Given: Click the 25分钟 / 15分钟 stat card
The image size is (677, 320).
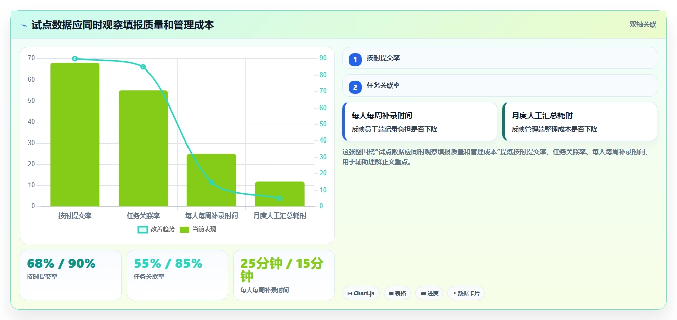Looking at the screenshot, I should pyautogui.click(x=284, y=275).
